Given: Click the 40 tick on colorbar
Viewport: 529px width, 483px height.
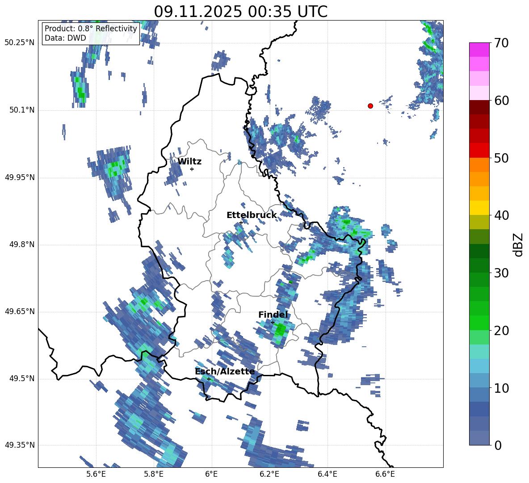Looking at the screenshot, I should (x=501, y=215).
